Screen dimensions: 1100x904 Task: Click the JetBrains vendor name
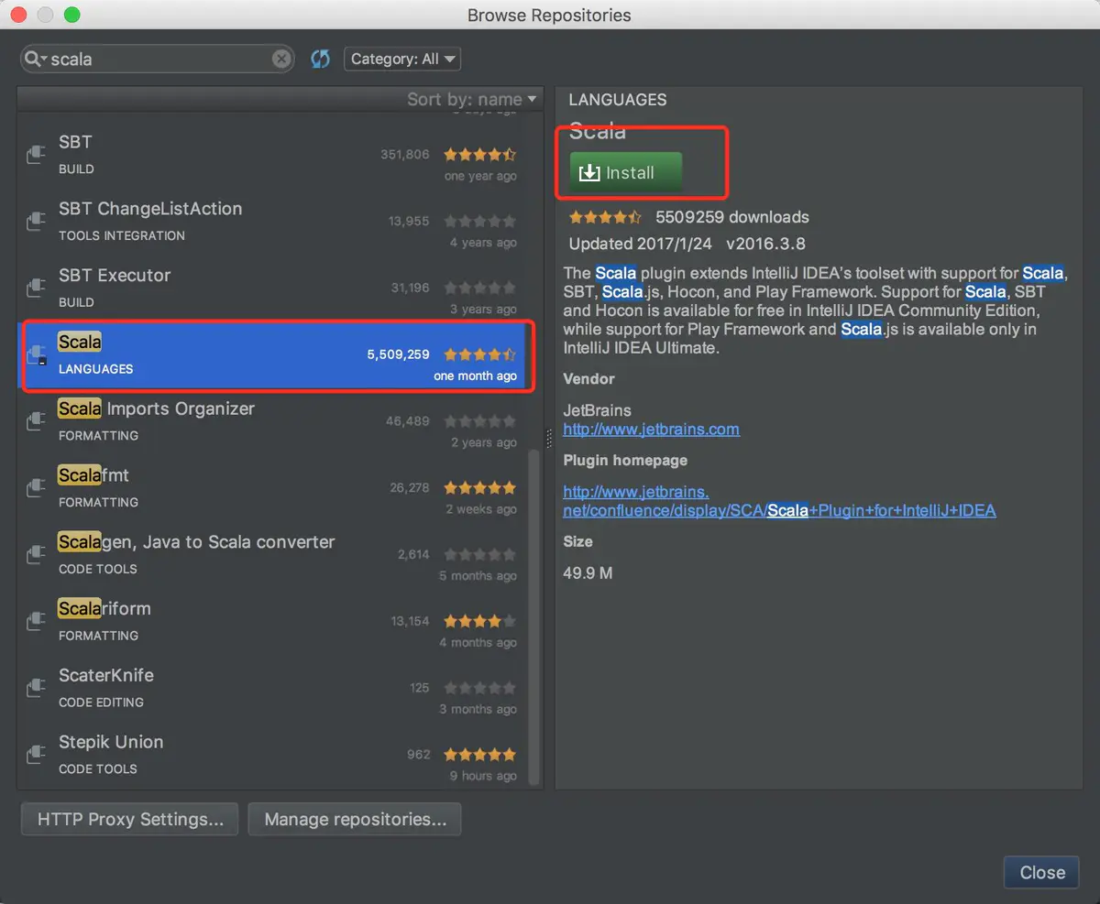point(597,410)
